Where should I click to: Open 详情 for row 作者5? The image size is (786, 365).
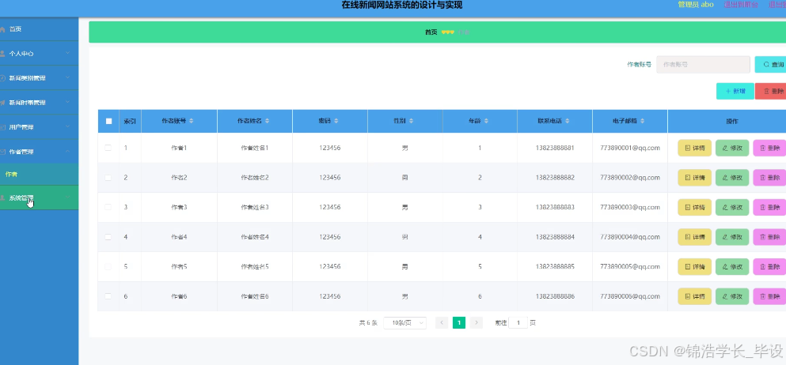(694, 266)
